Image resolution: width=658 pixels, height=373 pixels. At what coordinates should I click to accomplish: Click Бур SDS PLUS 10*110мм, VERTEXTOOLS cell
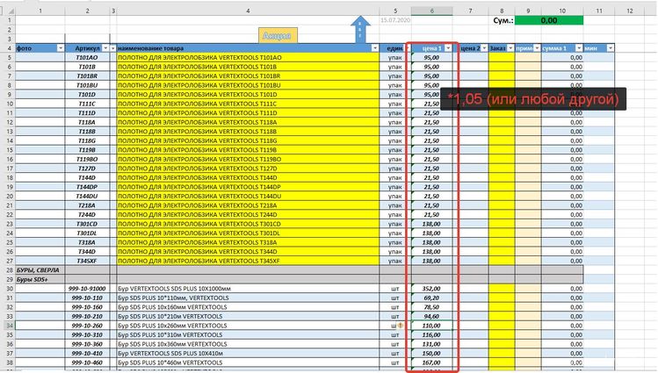[248, 298]
